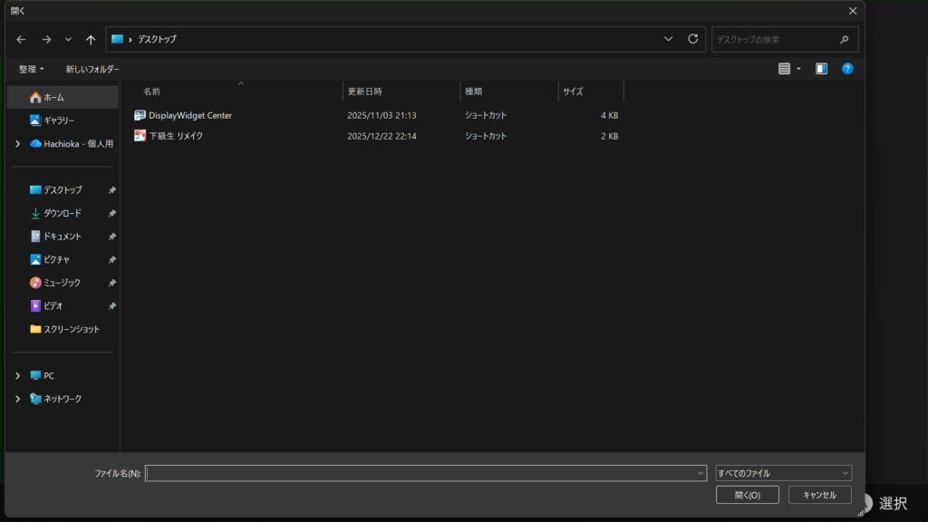The height and width of the screenshot is (522, 928).
Task: Refresh the デスクトップ folder view
Action: pyautogui.click(x=693, y=39)
